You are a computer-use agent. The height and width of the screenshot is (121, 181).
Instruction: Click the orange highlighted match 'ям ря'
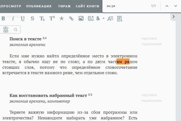123,62
